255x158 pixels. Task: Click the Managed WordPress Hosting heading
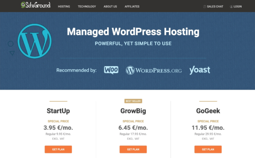click(x=133, y=32)
